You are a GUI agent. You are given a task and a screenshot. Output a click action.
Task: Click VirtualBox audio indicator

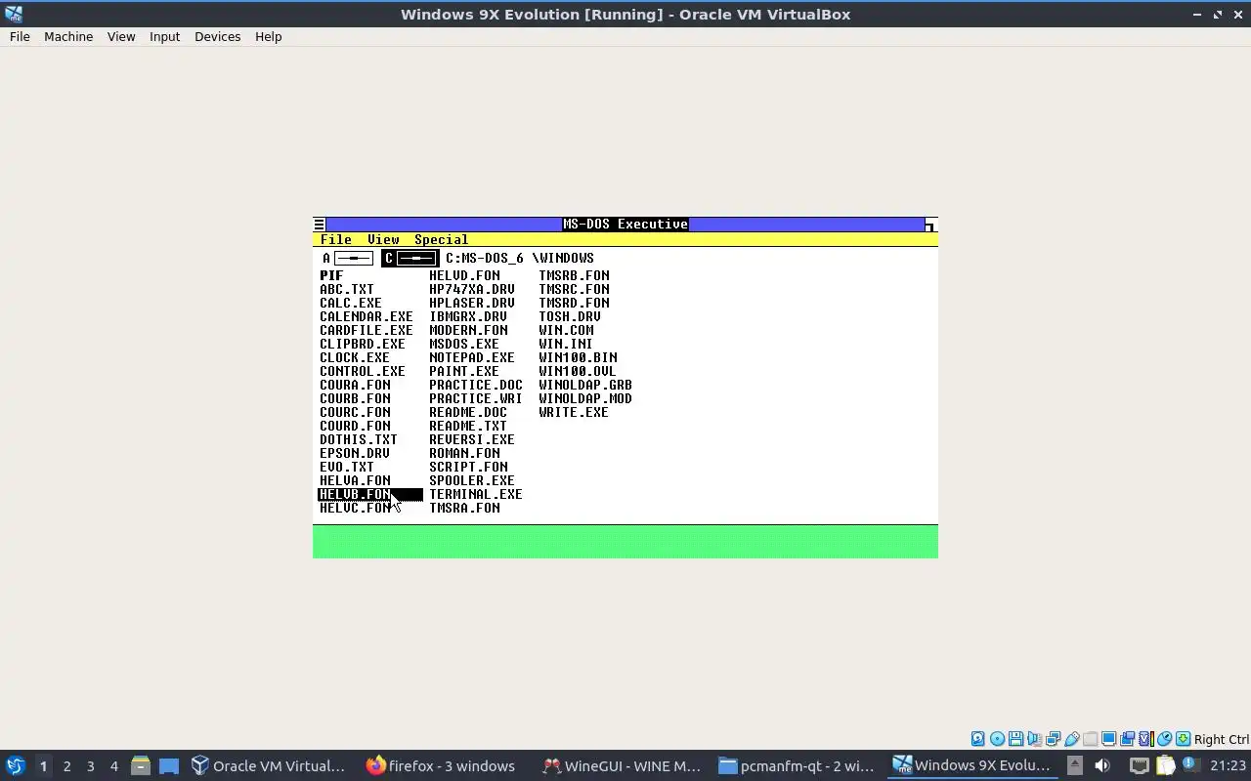[1034, 739]
